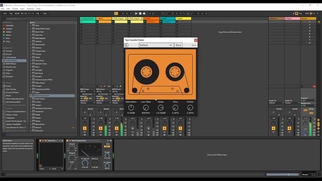
Task: Toggle the Tape Cassette device activator in the device chain
Action: point(40,141)
